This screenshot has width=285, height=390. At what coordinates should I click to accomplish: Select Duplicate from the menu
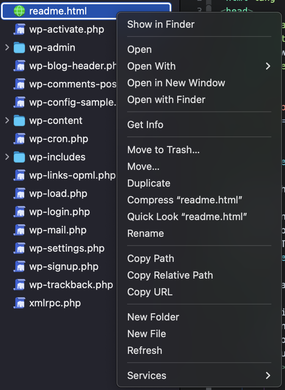tap(149, 183)
